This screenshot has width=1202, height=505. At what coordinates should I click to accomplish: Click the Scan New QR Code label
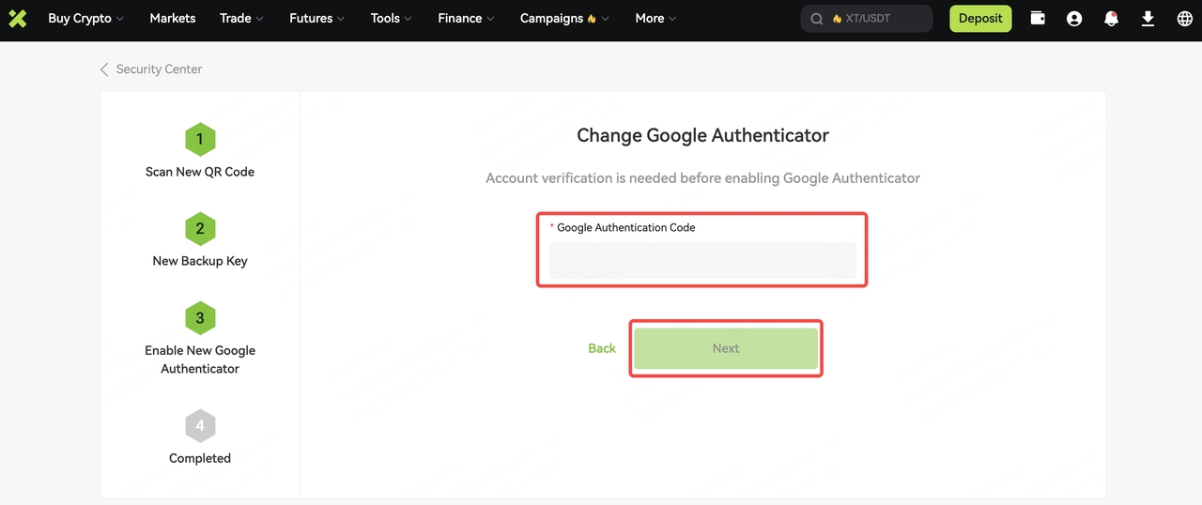pyautogui.click(x=200, y=172)
